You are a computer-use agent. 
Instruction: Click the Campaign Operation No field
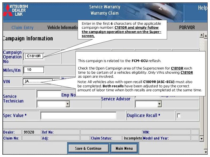tap(34, 56)
